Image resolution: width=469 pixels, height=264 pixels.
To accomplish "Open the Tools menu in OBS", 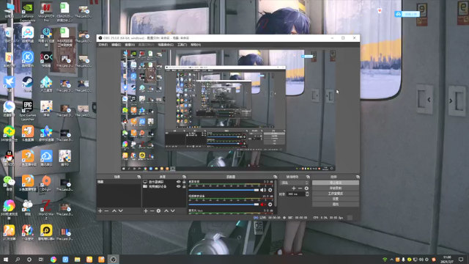I will pyautogui.click(x=182, y=45).
